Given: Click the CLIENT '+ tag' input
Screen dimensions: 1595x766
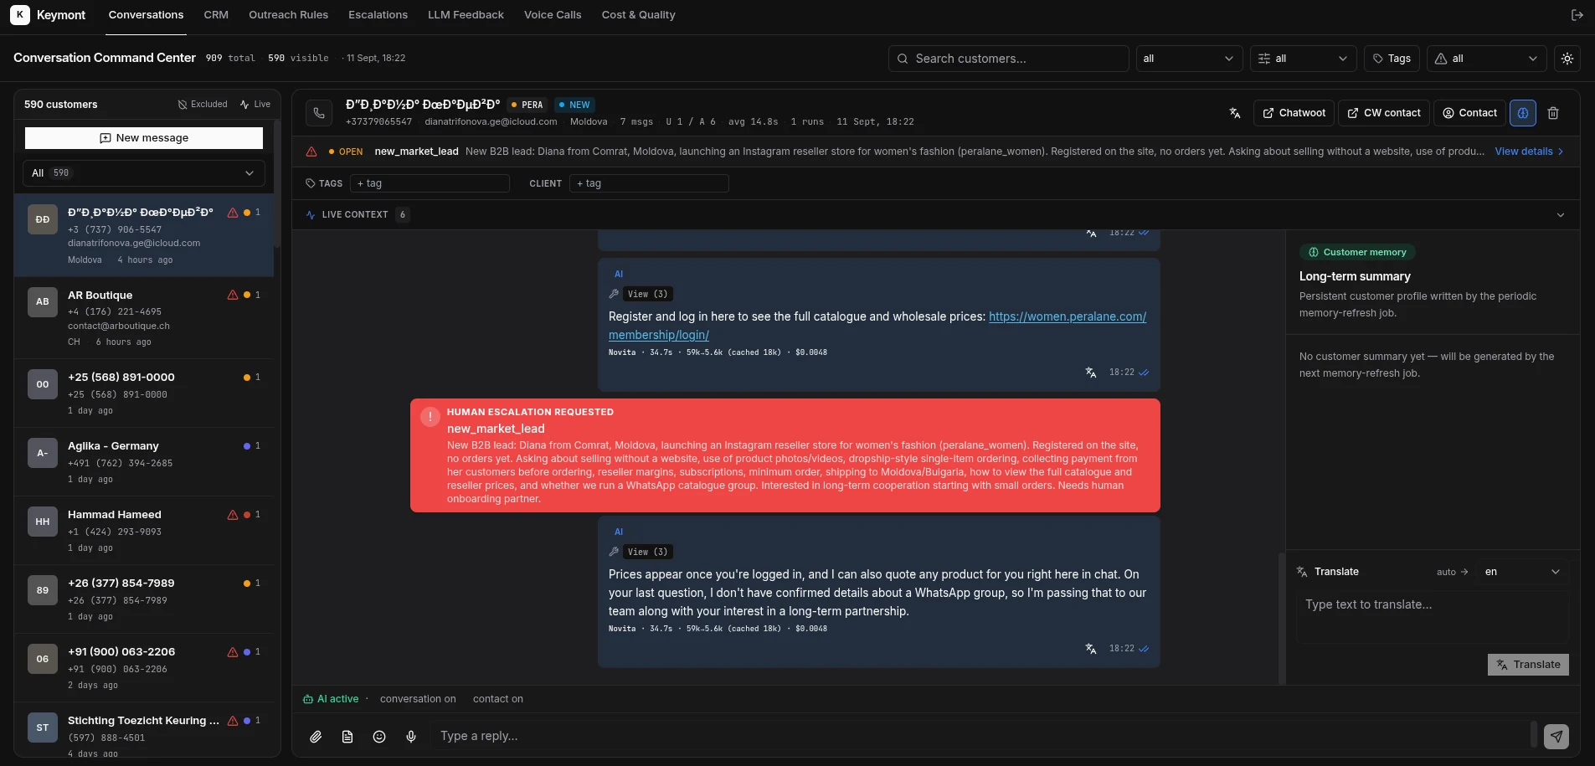Looking at the screenshot, I should point(649,183).
